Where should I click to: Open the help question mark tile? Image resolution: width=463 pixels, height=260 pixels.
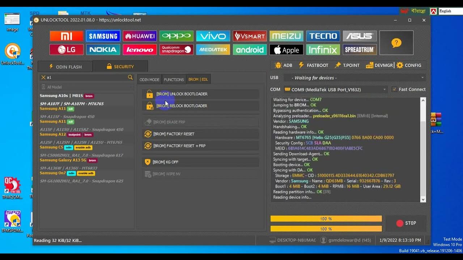(x=396, y=43)
